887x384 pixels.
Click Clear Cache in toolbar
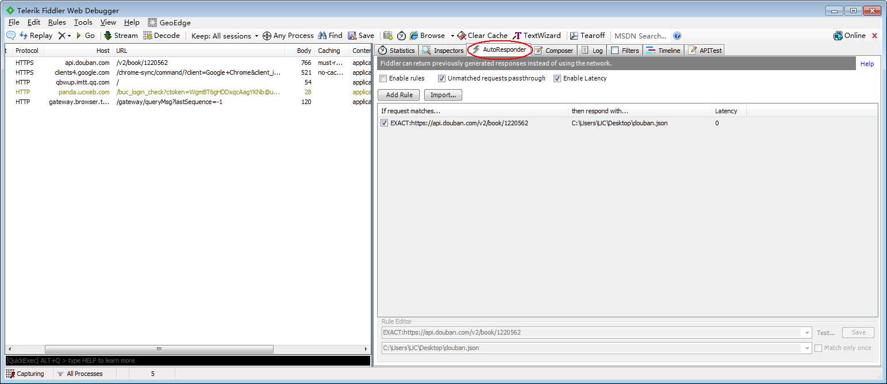click(482, 36)
